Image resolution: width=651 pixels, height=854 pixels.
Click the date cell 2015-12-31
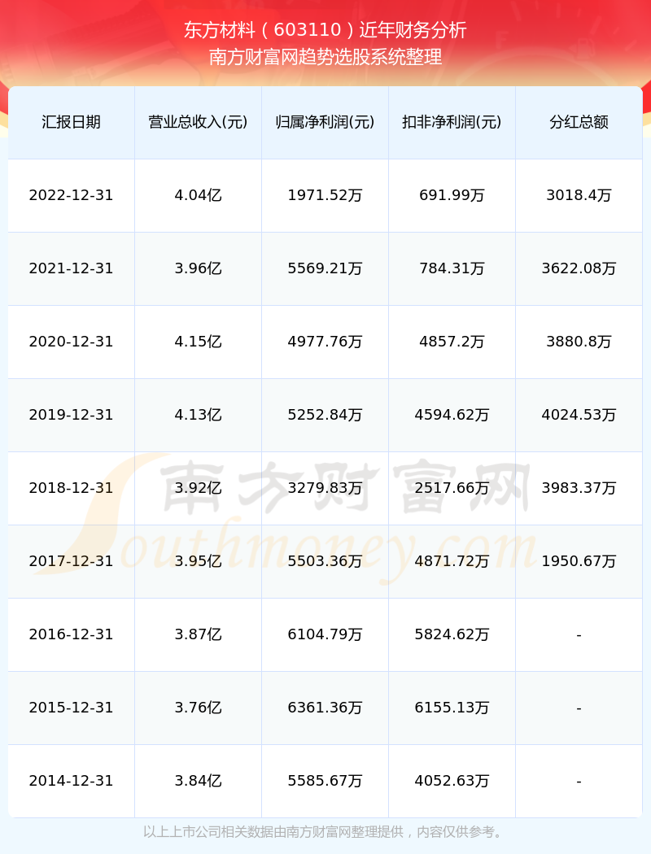point(72,707)
